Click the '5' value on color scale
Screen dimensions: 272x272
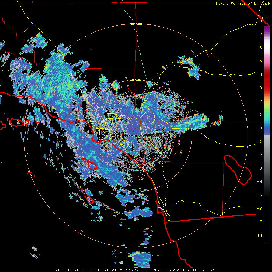click(x=261, y=61)
